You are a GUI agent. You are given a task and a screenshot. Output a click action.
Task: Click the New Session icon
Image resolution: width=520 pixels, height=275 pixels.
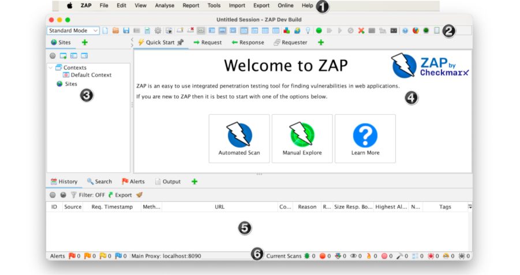click(105, 31)
